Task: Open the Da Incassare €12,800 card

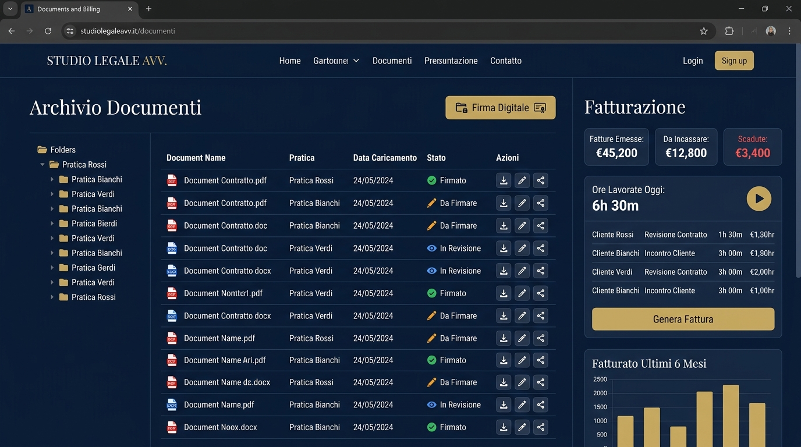Action: pos(686,147)
